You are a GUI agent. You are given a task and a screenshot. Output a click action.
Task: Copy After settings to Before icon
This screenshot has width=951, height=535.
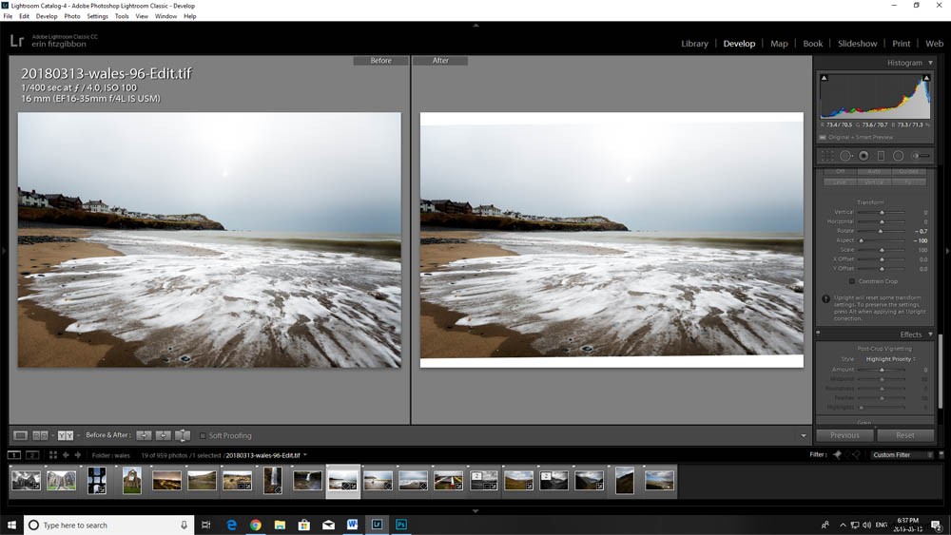164,435
